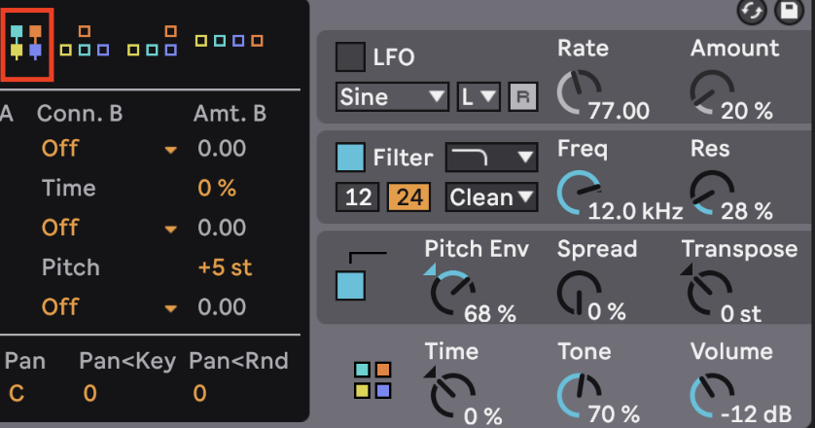815x428 pixels.
Task: Adjust the Spread knob
Action: pyautogui.click(x=579, y=293)
